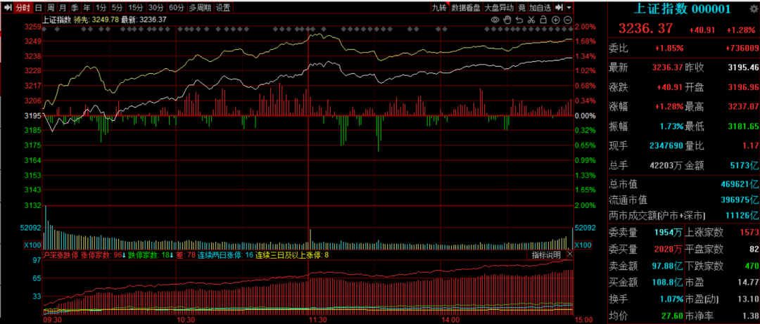760x324 pixels.
Task: Click the 开盘 3196.96 value
Action: pyautogui.click(x=743, y=87)
